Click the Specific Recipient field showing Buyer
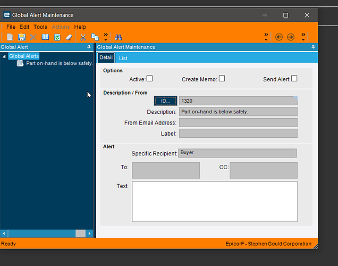 (237, 153)
